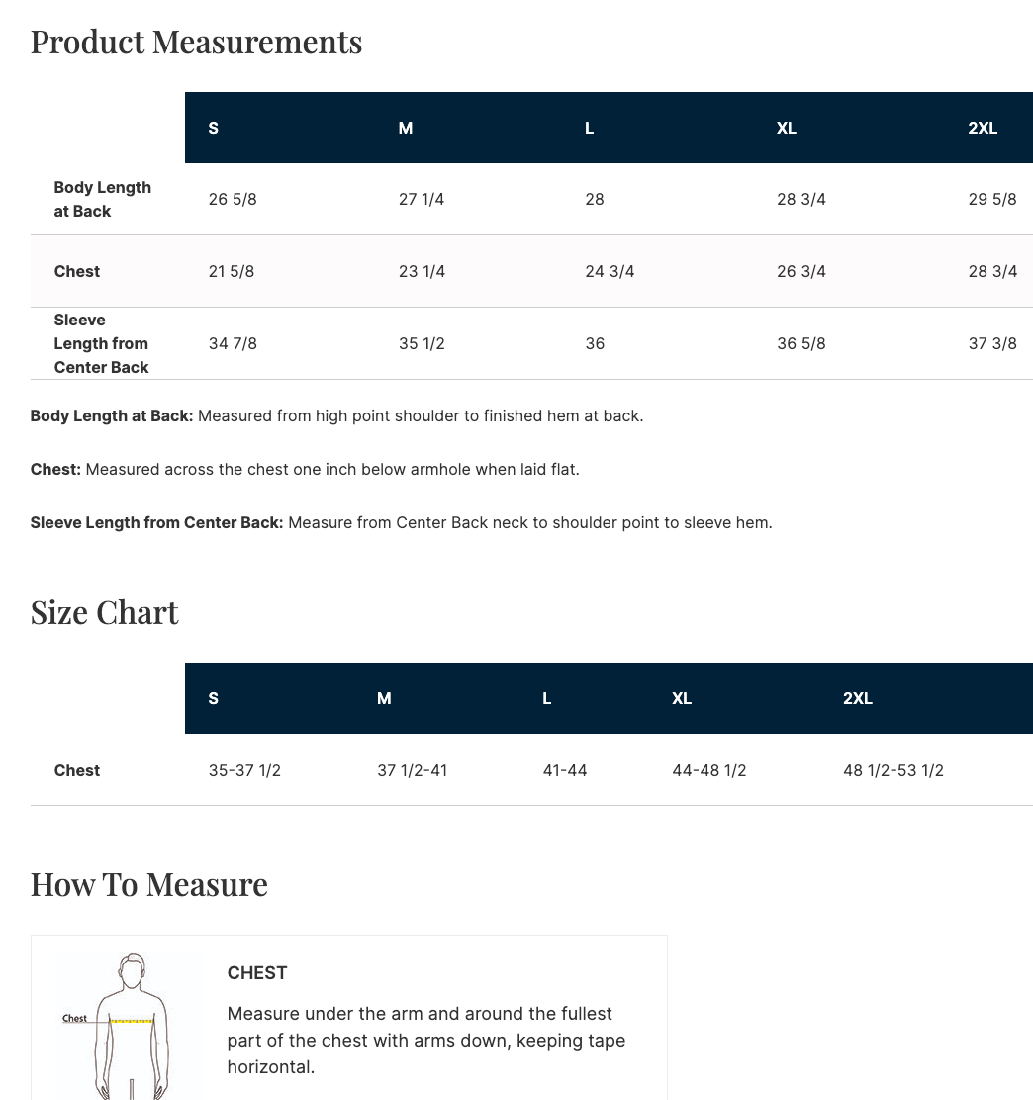Select the XL header in Size Chart table
The width and height of the screenshot is (1033, 1100).
[x=682, y=698]
